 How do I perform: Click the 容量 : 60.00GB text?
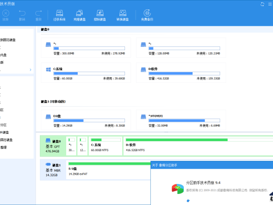coord(63,79)
